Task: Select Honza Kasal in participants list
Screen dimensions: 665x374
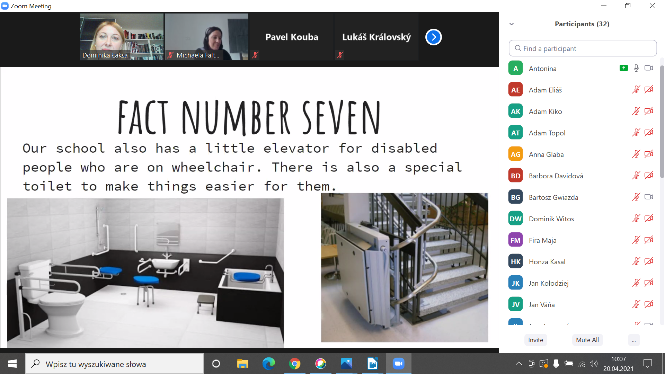Action: click(x=582, y=261)
